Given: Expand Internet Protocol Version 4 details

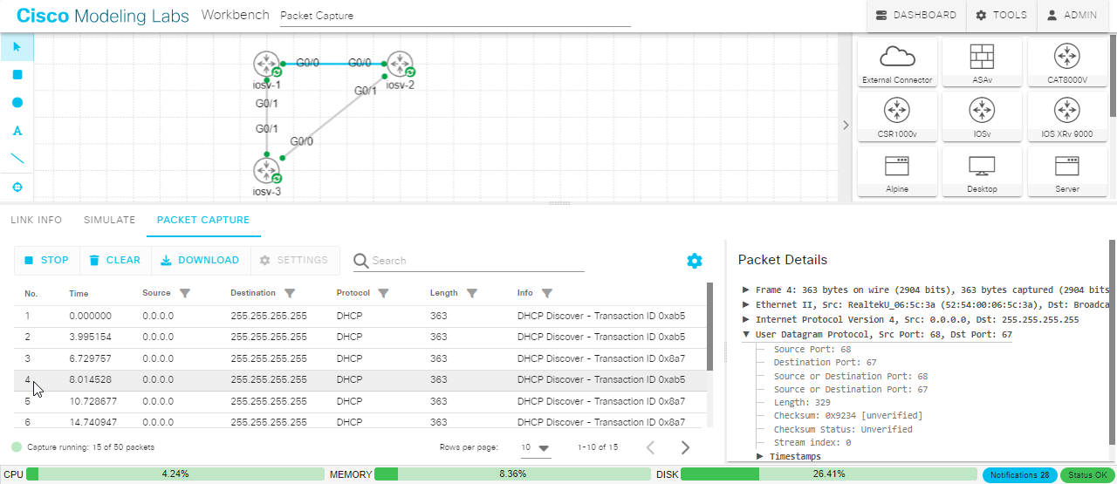Looking at the screenshot, I should pyautogui.click(x=746, y=319).
